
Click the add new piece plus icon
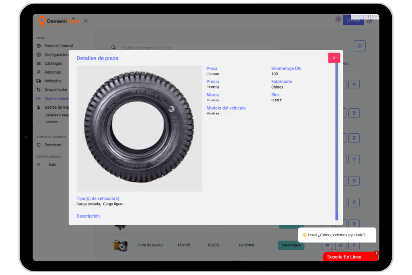[x=359, y=46]
